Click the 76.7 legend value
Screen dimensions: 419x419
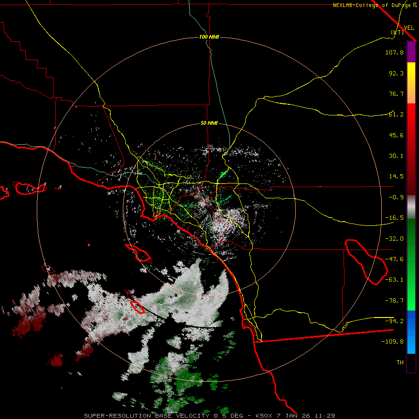pos(396,94)
